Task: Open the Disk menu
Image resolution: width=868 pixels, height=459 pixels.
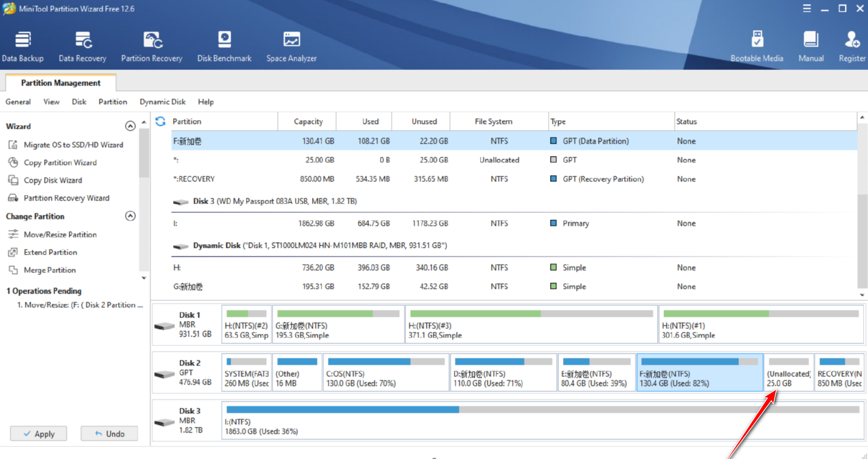Action: [x=79, y=102]
